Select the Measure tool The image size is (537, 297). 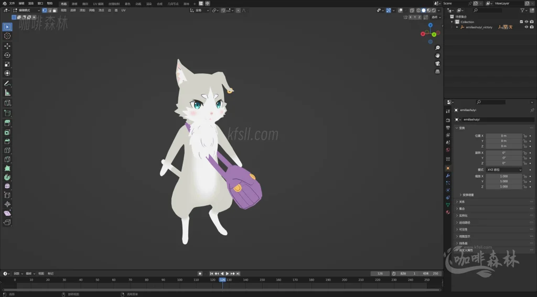point(7,93)
